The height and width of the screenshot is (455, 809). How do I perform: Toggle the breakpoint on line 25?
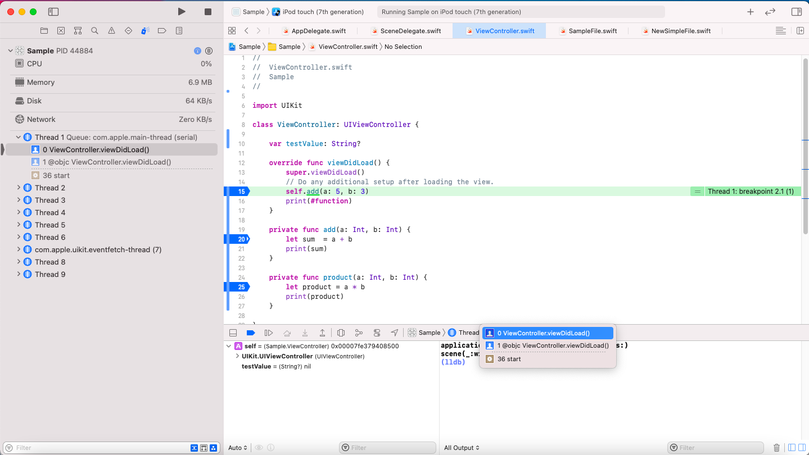237,287
